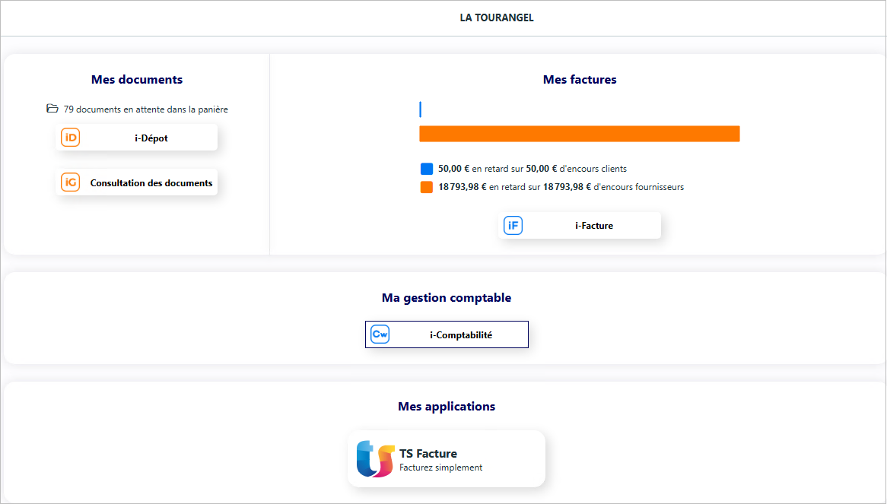
Task: Click the thin blue clients bar
Action: (x=421, y=109)
